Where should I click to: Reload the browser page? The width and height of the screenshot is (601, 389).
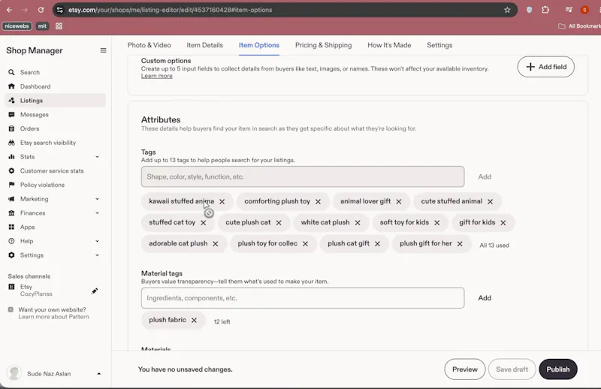[41, 10]
